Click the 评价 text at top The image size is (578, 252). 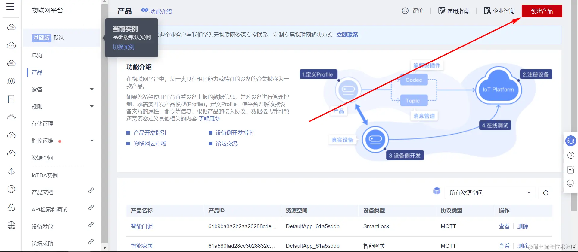418,11
